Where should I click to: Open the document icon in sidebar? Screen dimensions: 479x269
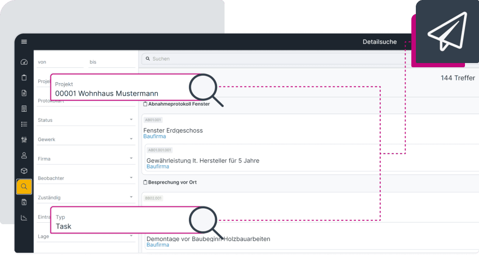click(x=24, y=93)
